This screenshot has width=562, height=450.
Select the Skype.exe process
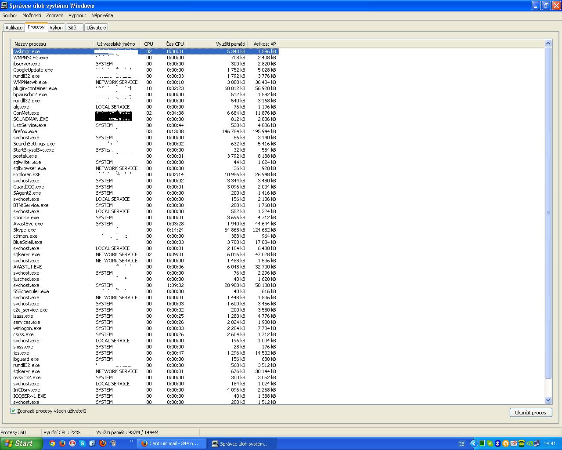pyautogui.click(x=145, y=230)
